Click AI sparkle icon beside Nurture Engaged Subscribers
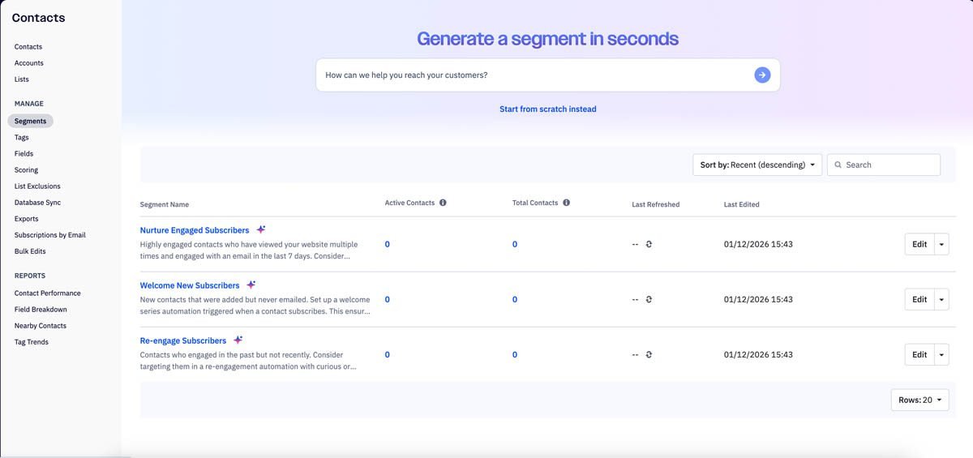This screenshot has width=973, height=458. [x=261, y=229]
